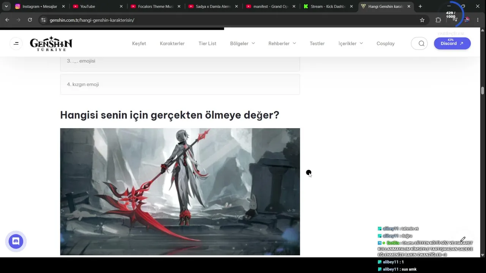Open the floating Discord chat bubble
Screen dimensions: 486x273
[x=16, y=241]
